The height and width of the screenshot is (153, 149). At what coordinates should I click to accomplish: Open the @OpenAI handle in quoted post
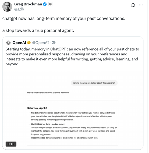41,43
